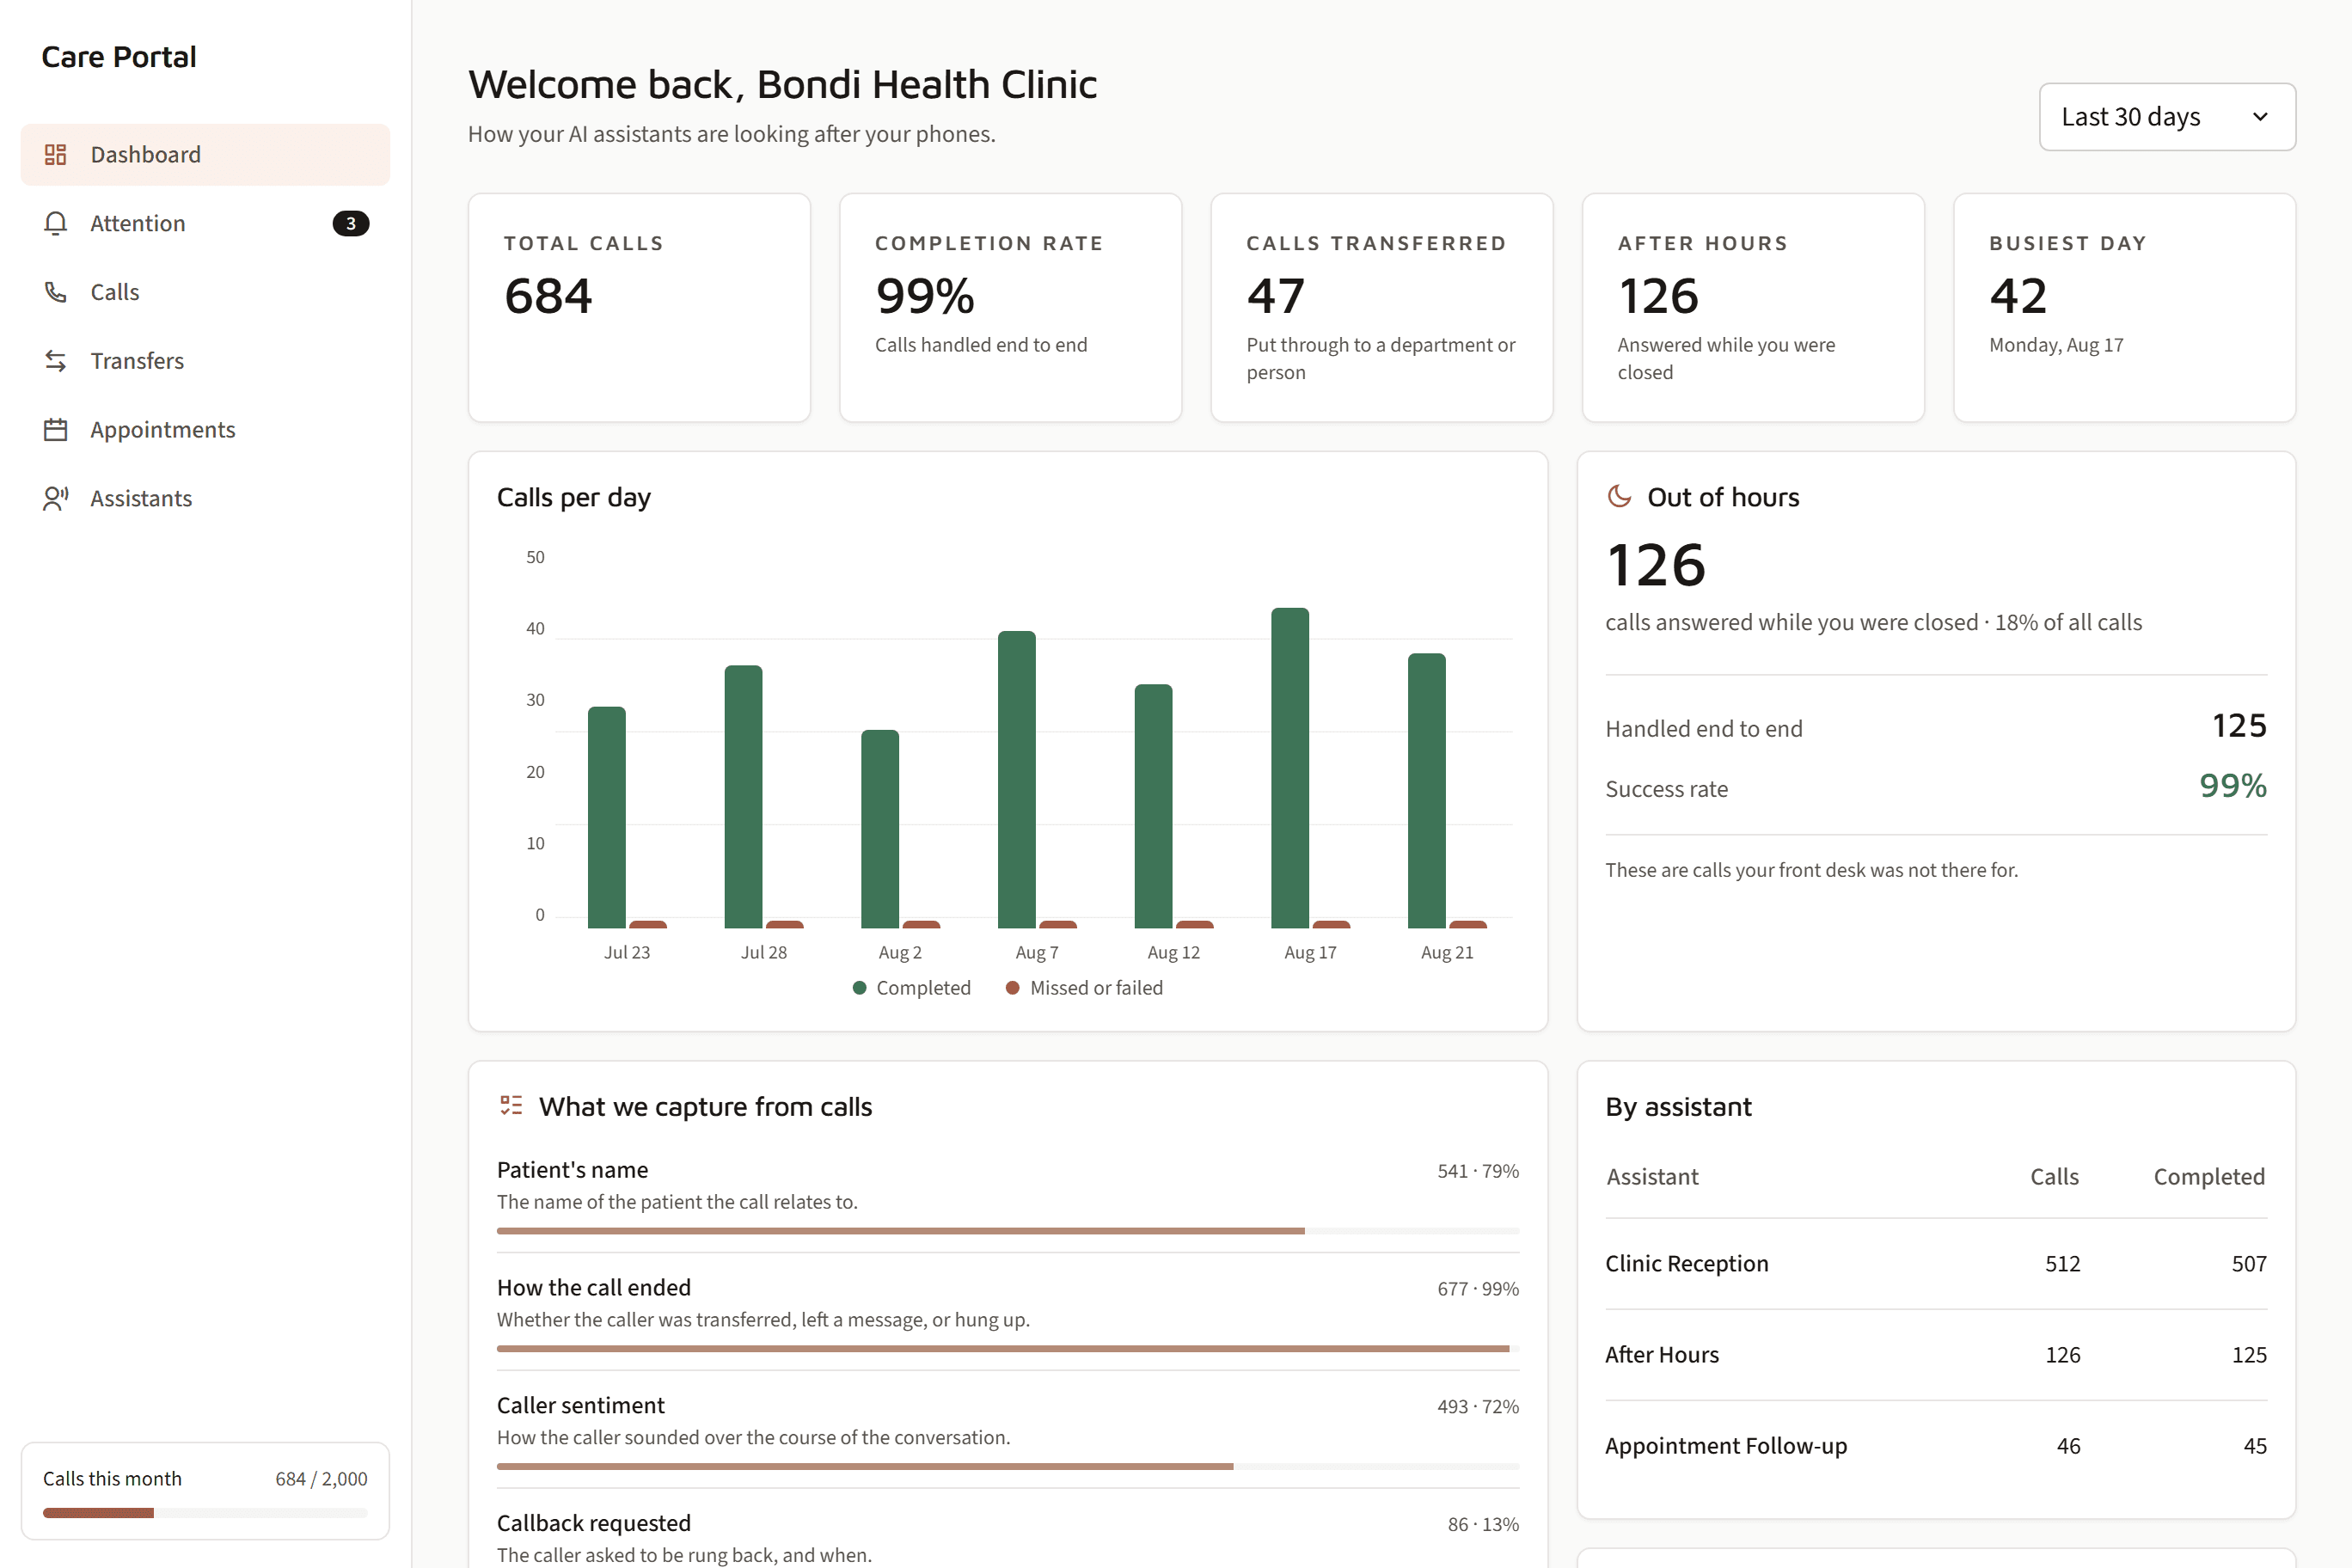Click the Clinic Reception completed count 507

tap(2249, 1264)
